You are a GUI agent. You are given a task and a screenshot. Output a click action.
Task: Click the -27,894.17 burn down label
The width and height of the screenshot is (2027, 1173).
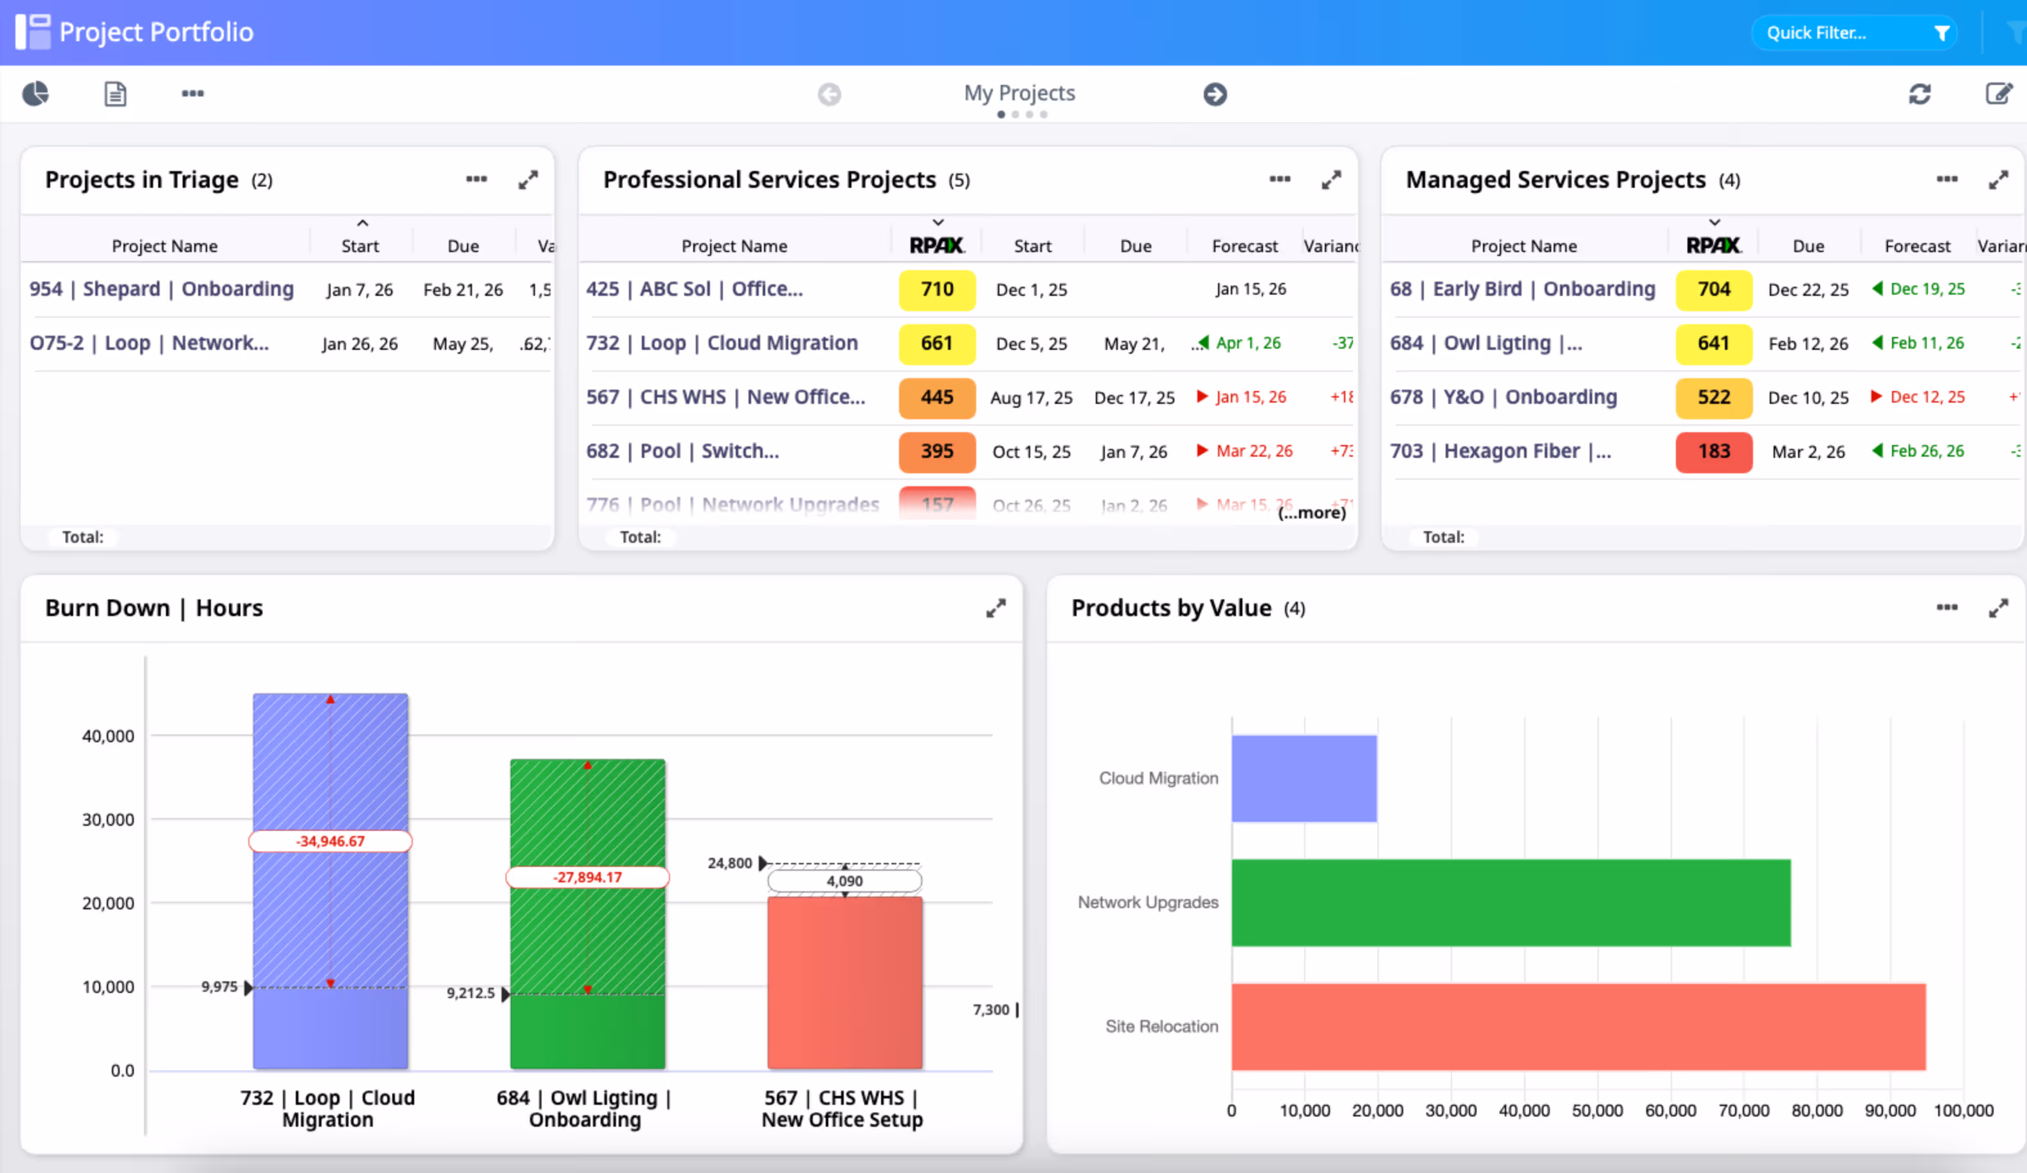coord(587,877)
